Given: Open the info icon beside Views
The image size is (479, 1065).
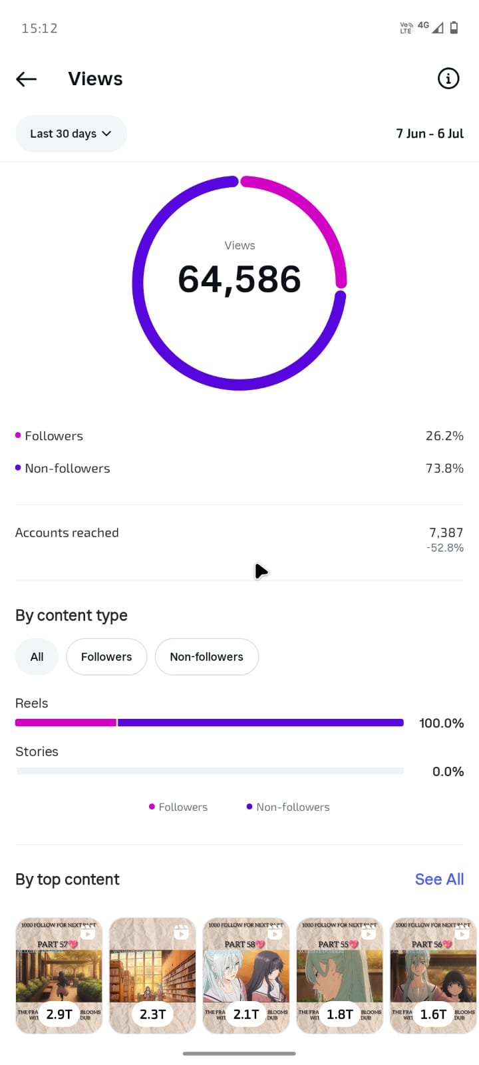Looking at the screenshot, I should point(448,79).
